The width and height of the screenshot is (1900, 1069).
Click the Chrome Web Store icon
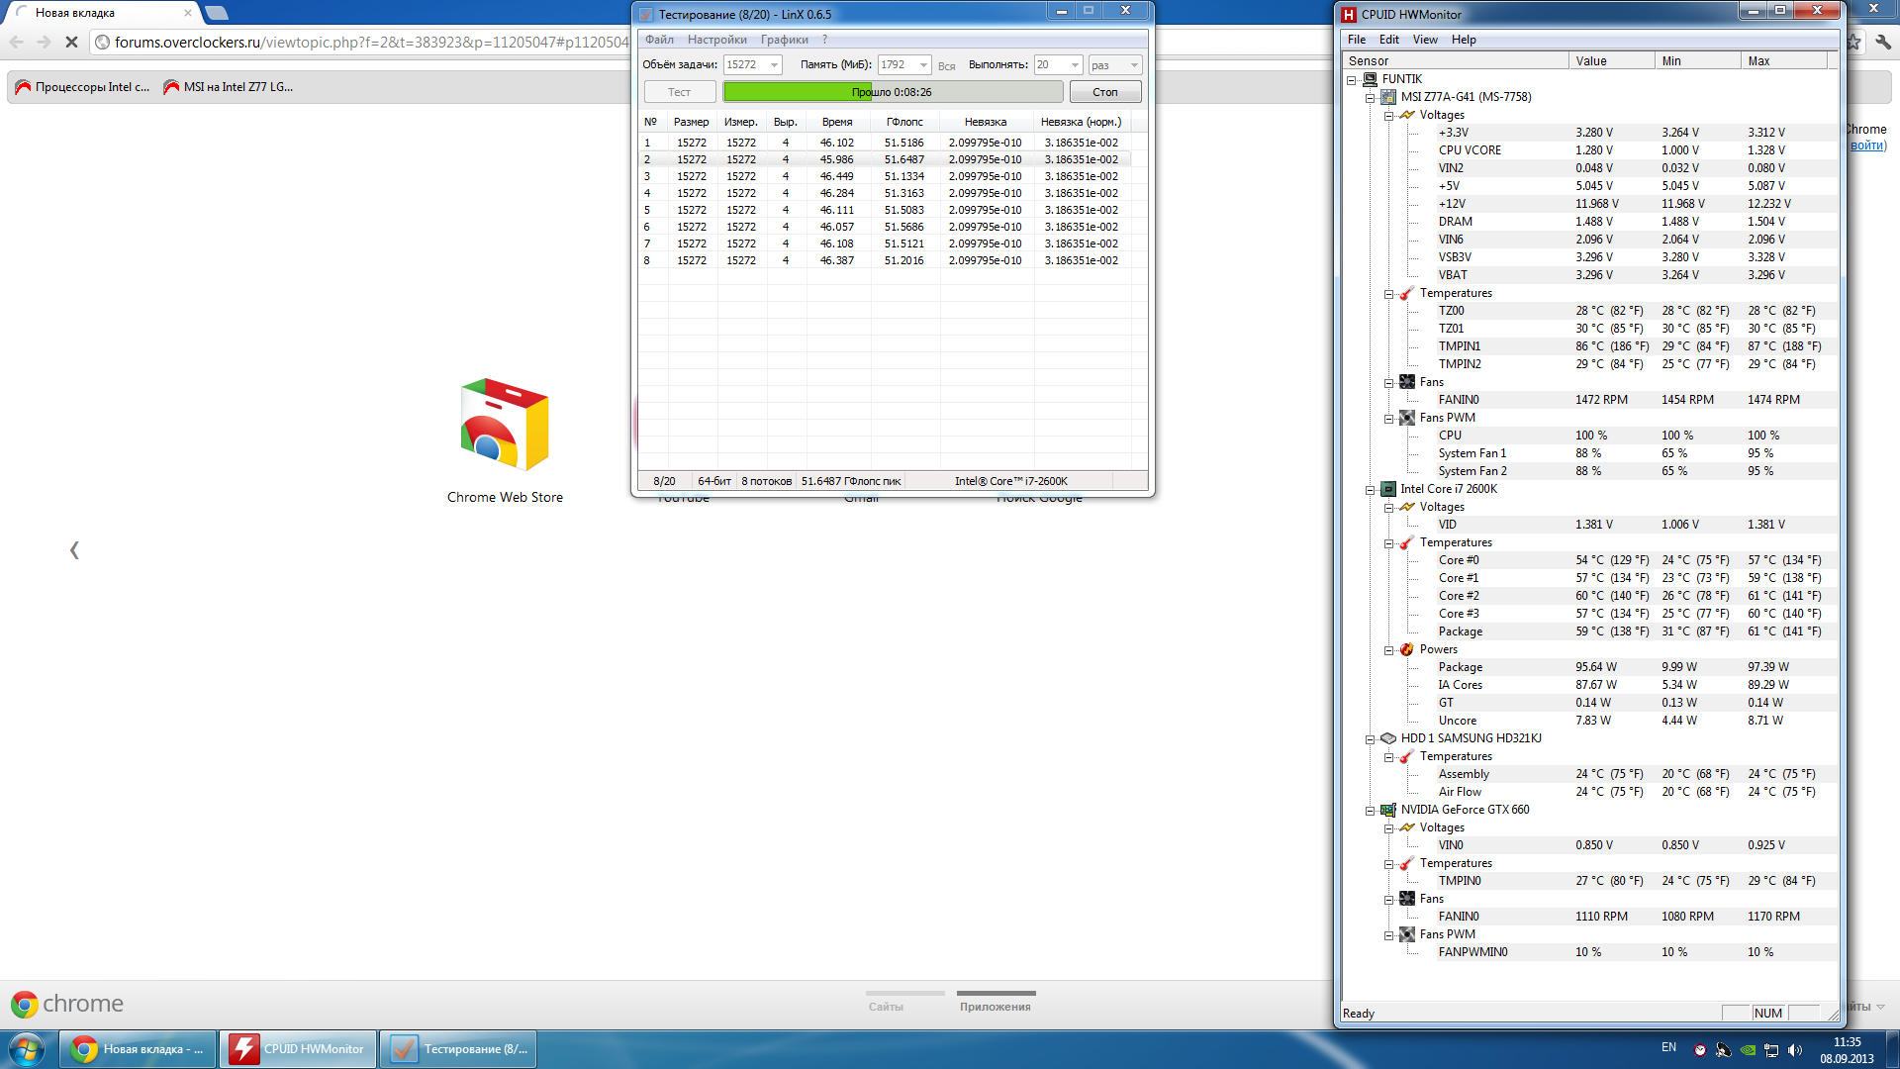click(x=505, y=426)
